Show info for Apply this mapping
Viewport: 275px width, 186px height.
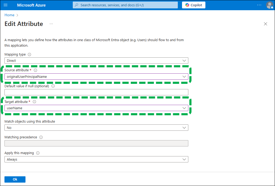[x=38, y=153]
